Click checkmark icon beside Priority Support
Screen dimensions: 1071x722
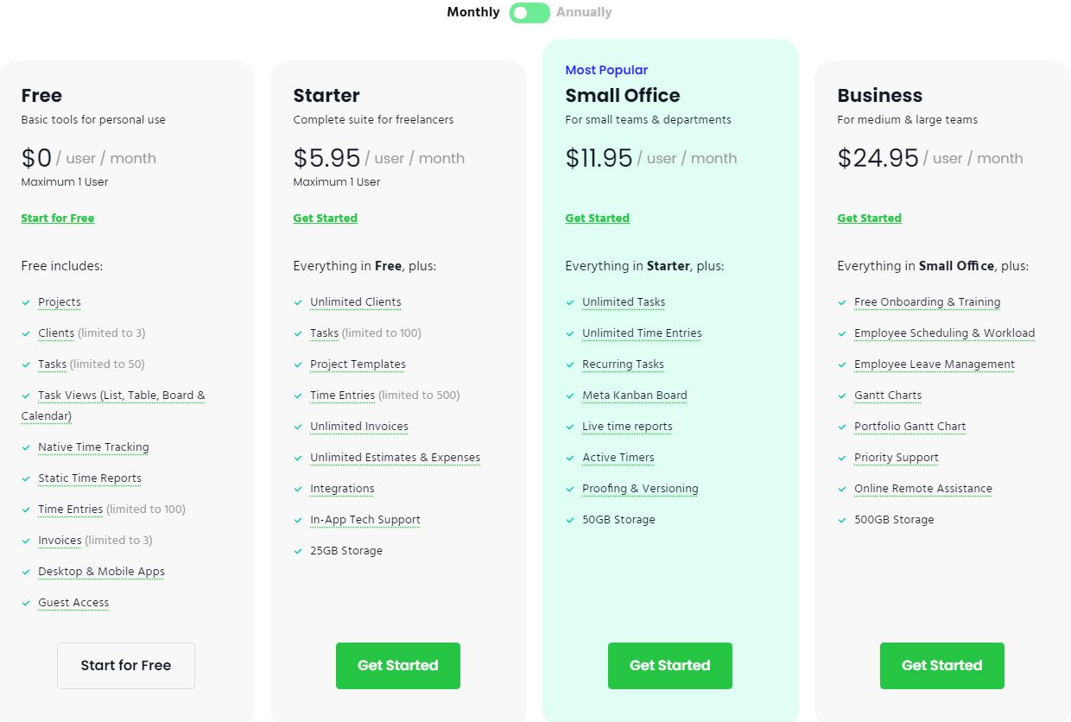(x=842, y=459)
